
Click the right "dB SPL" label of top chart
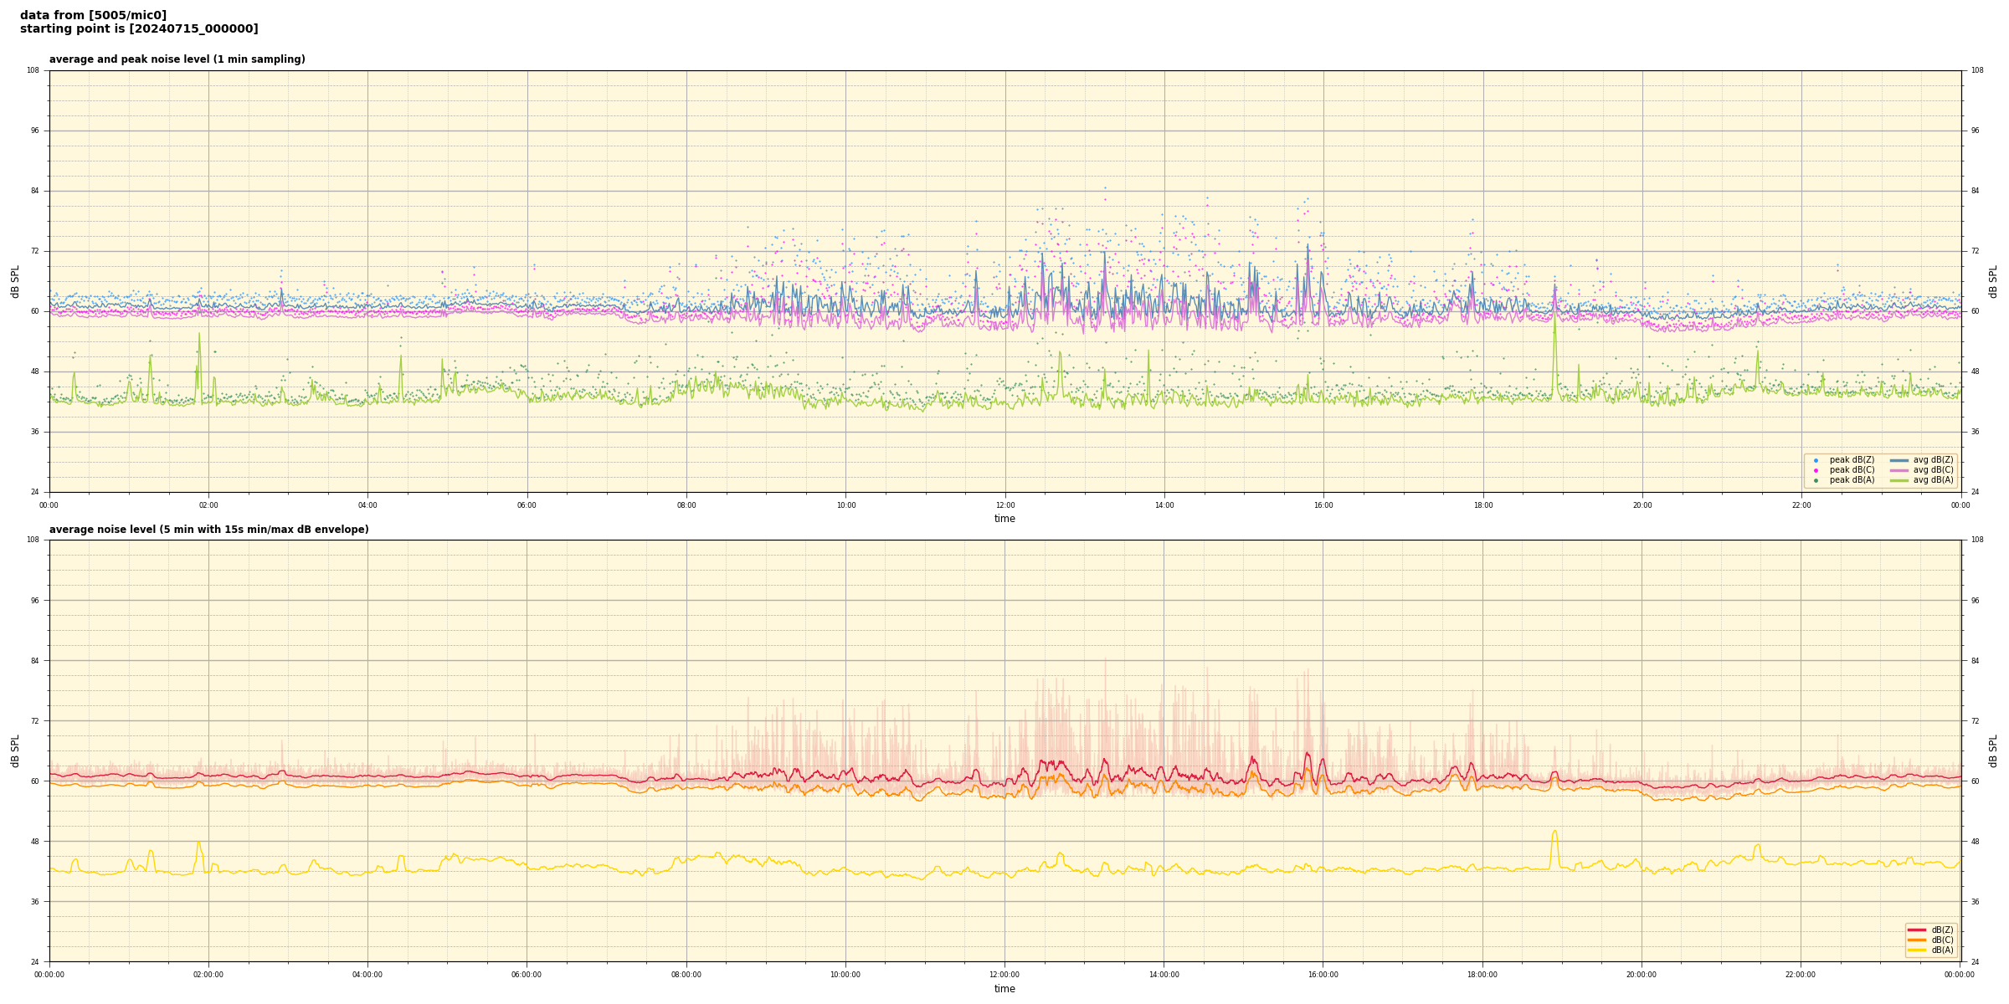(x=1993, y=281)
